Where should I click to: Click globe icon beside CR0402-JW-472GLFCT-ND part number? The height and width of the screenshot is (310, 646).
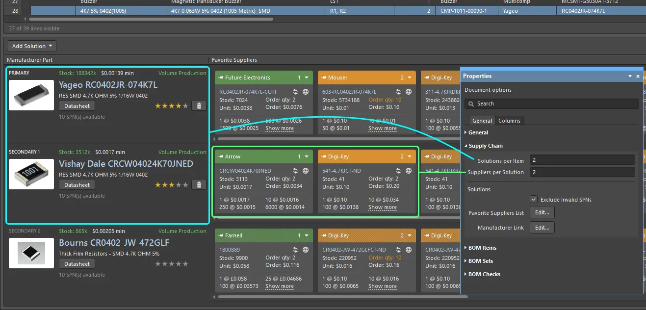pos(409,250)
